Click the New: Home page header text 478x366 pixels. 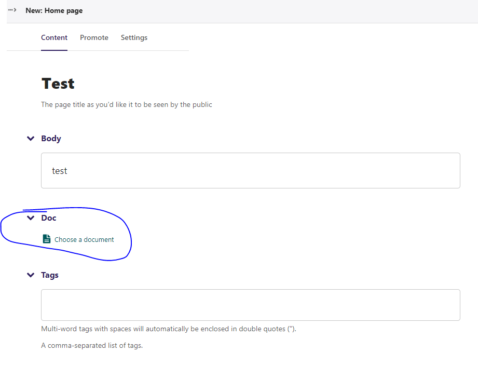(x=54, y=11)
